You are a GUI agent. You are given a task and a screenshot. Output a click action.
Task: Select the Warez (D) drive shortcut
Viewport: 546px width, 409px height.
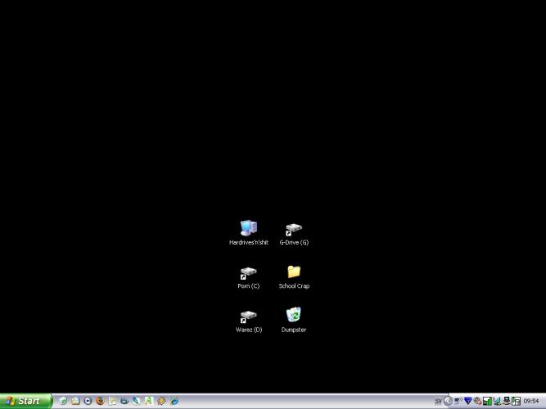pos(248,321)
